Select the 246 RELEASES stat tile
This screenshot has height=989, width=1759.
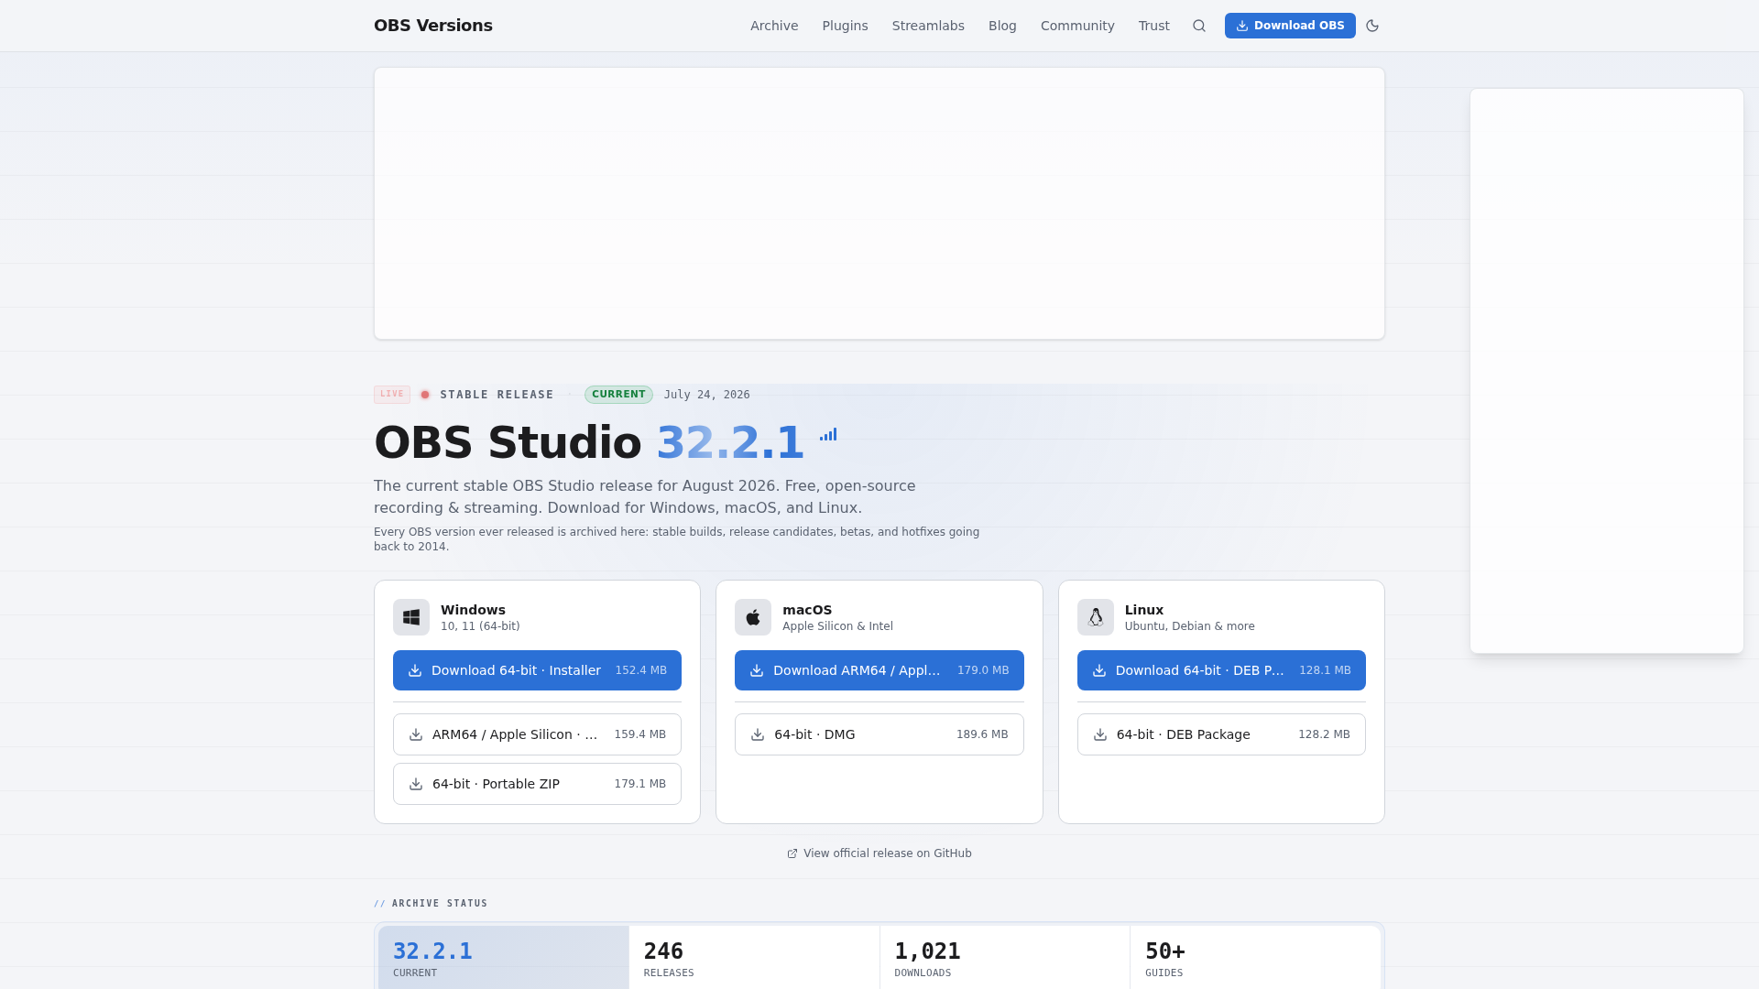[x=754, y=958]
